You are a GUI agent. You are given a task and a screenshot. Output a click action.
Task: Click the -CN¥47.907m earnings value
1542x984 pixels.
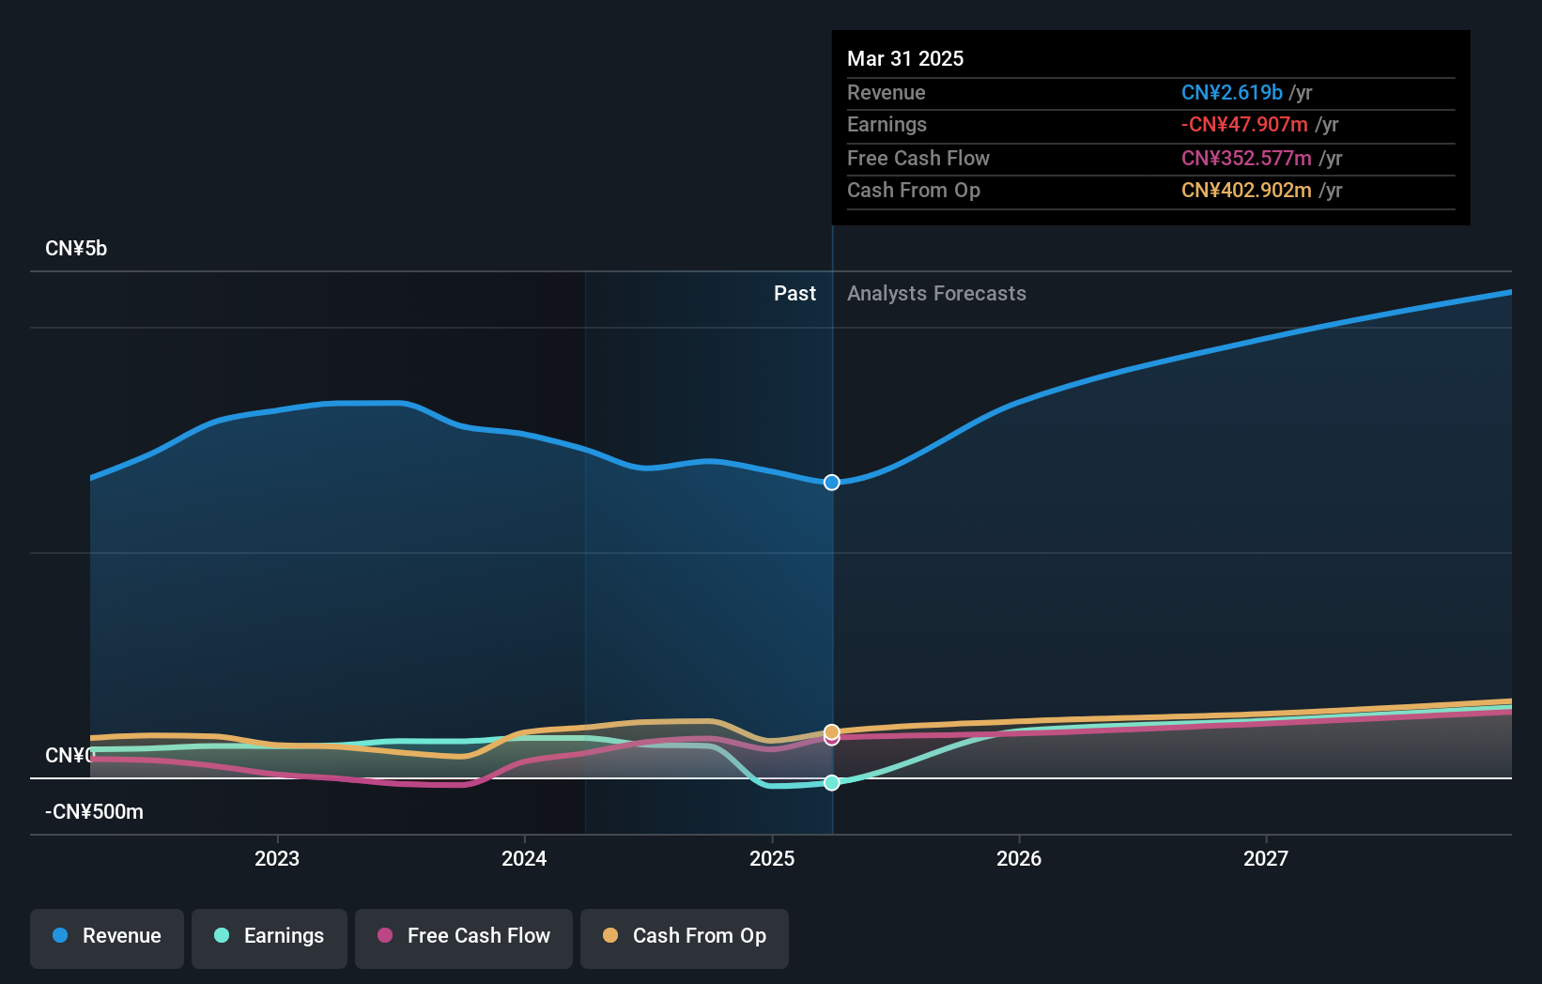pyautogui.click(x=1244, y=125)
